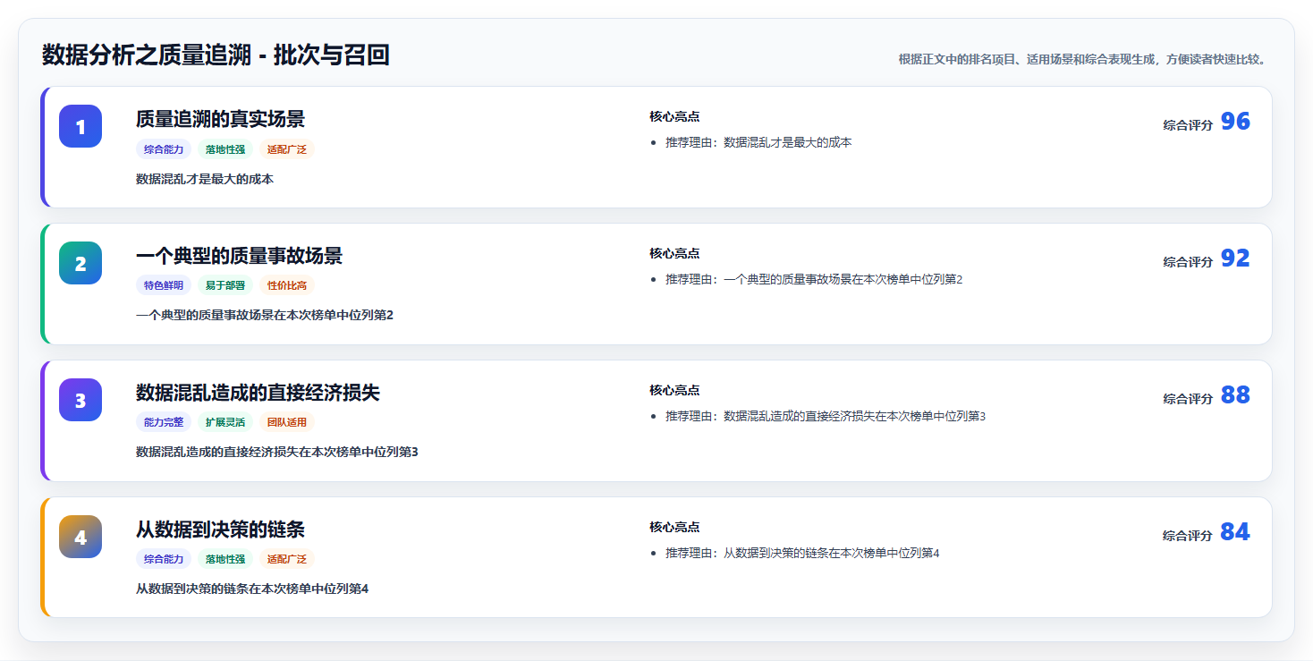Click the description 一个典型的质量事故场景在本次榜单中位列第2 under the tags
The image size is (1313, 661).
(265, 315)
